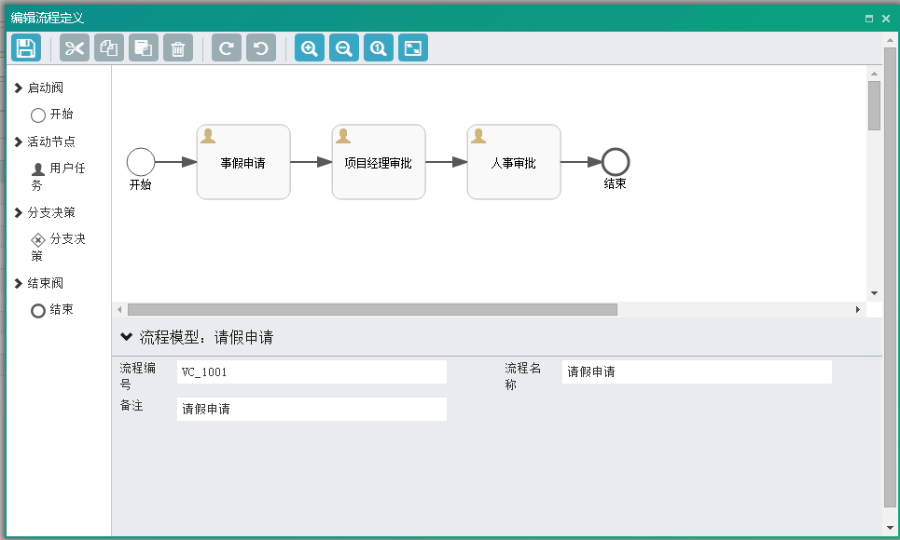Select the 开始 start node in palette
The height and width of the screenshot is (540, 900).
pyautogui.click(x=51, y=115)
